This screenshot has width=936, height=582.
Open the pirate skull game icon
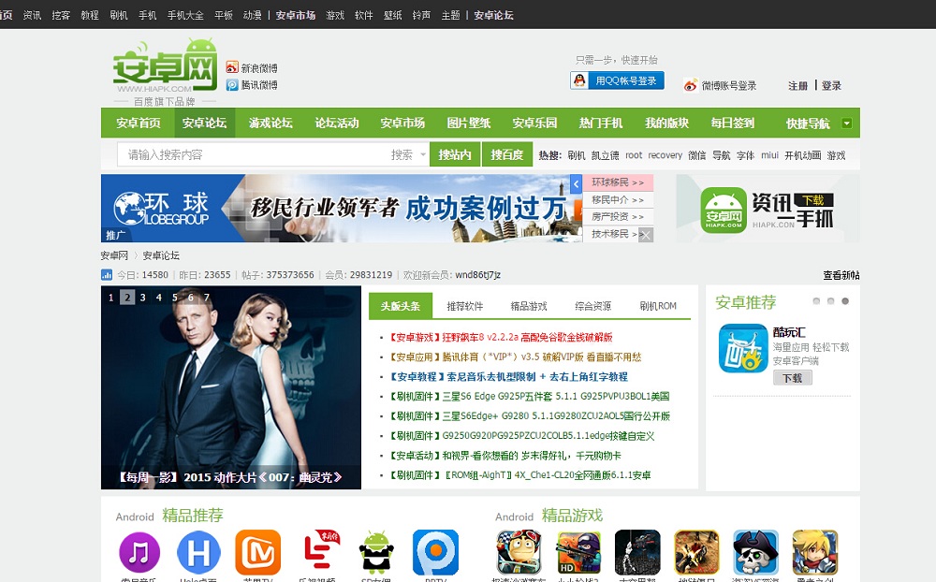(755, 552)
